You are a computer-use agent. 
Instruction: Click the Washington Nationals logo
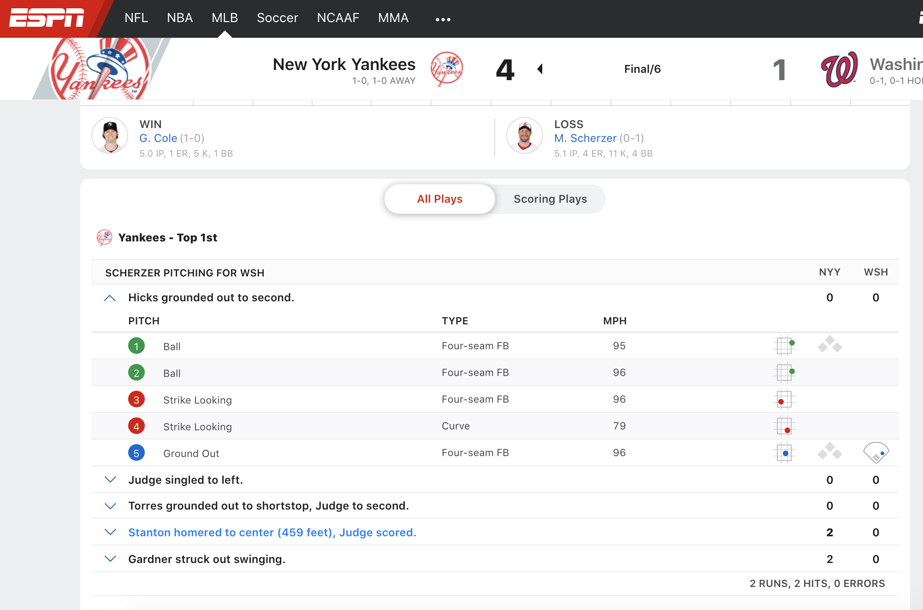839,69
